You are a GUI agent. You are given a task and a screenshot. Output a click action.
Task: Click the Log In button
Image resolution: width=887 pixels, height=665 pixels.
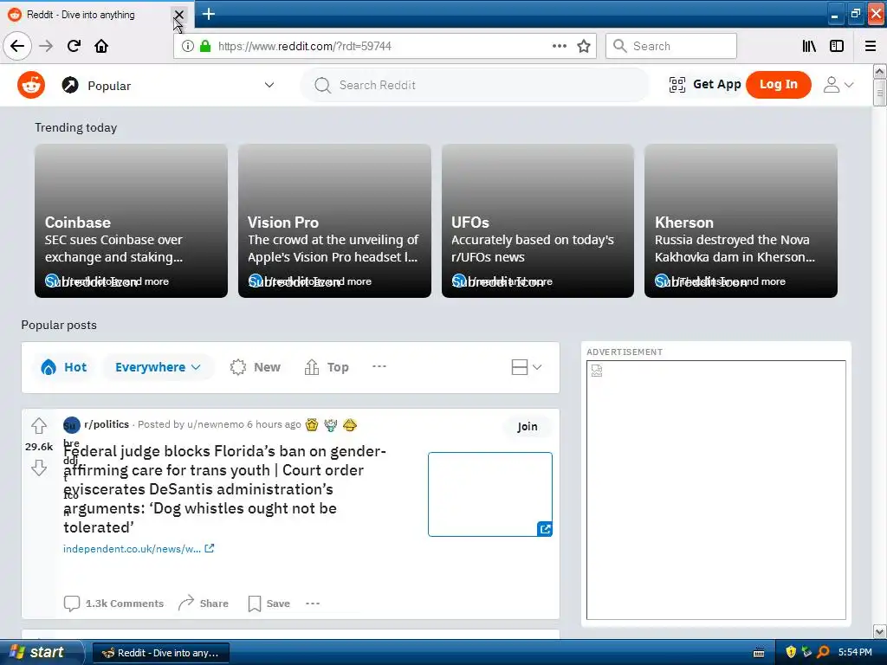coord(779,85)
